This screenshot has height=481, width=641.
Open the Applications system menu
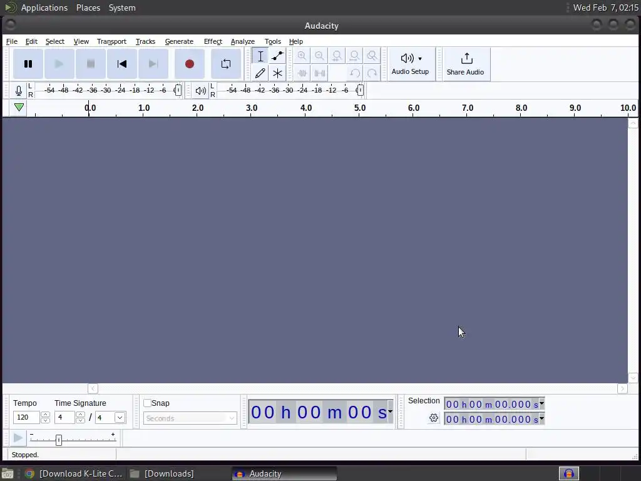44,8
